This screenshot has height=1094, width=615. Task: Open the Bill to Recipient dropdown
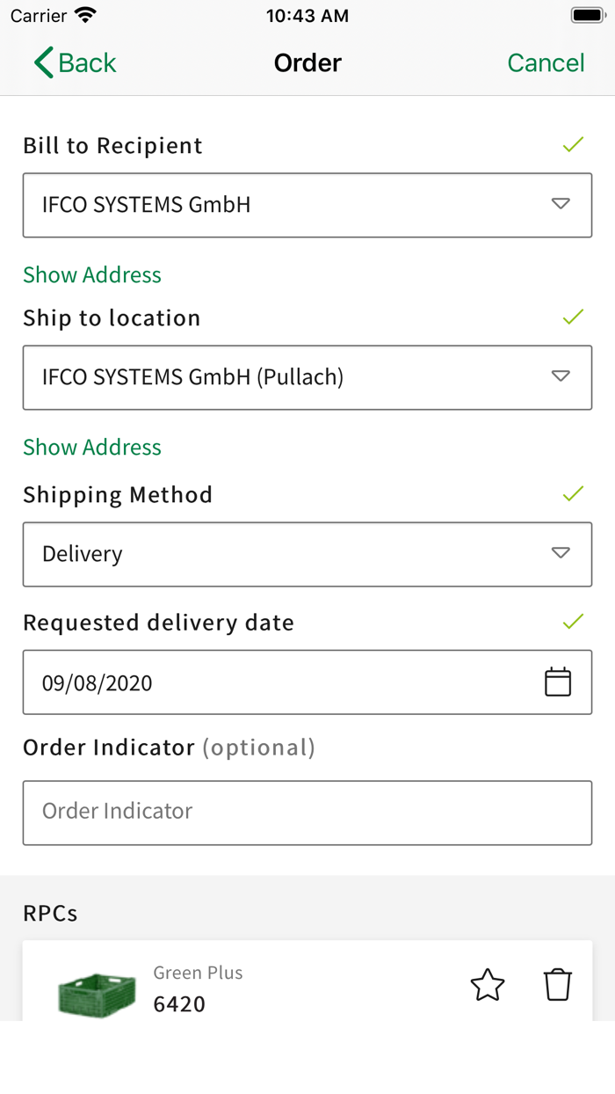pos(561,204)
